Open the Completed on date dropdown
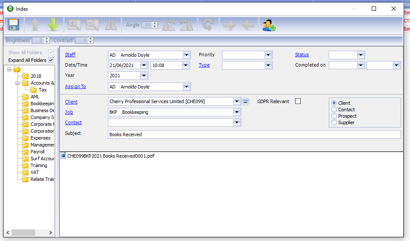The width and height of the screenshot is (410, 241). click(361, 65)
